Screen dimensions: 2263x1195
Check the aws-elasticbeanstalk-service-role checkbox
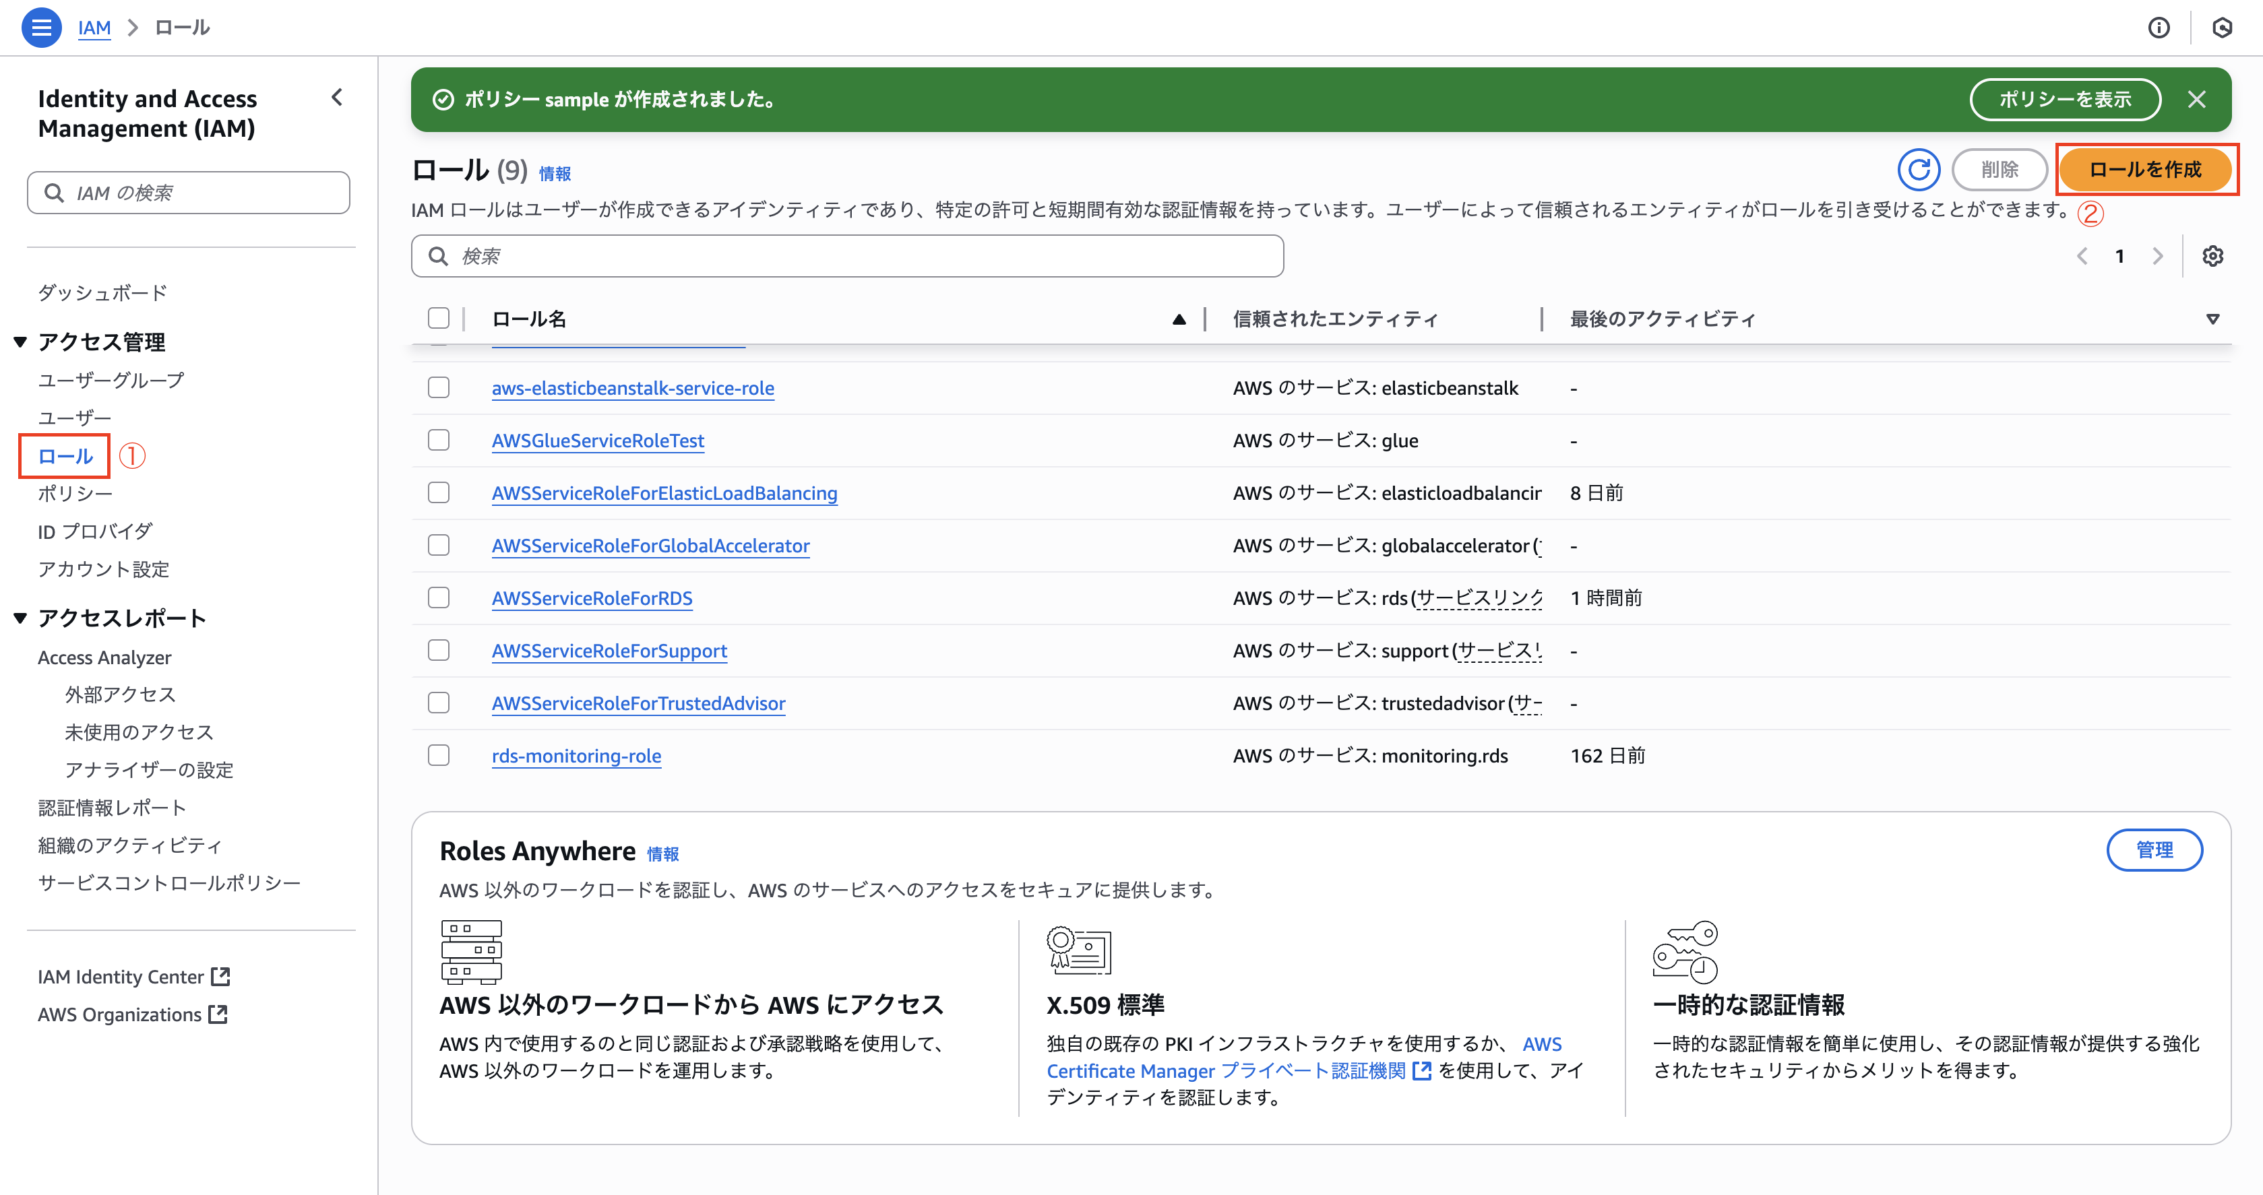(x=438, y=387)
